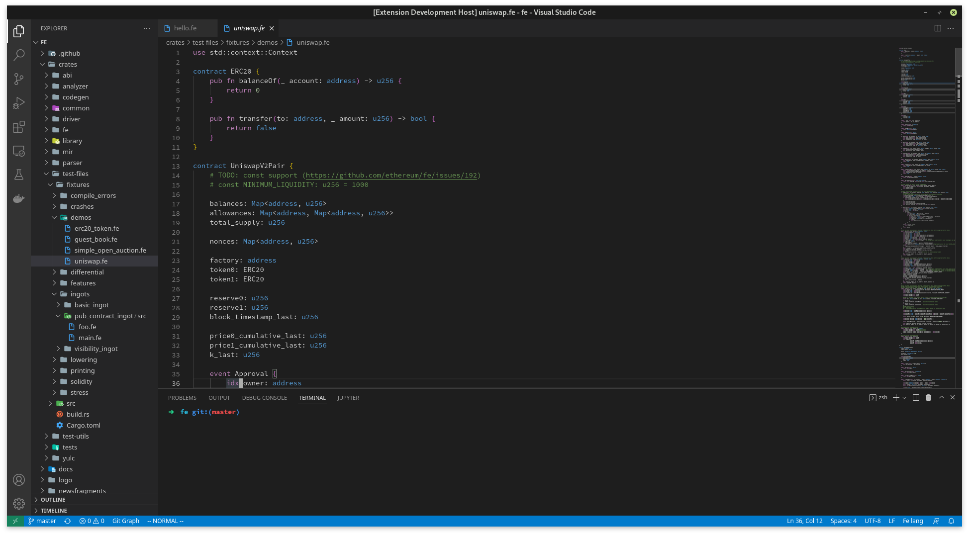This screenshot has width=969, height=535.
Task: Open editor more actions ellipsis
Action: [951, 28]
